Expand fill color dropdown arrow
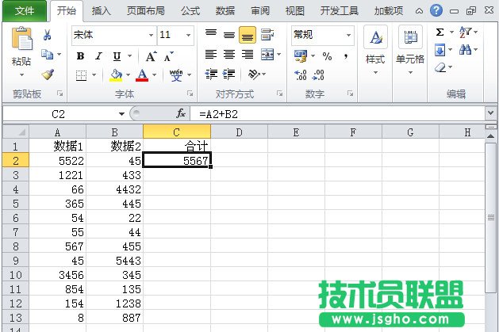Screen dimensions: 499x332 (x=128, y=75)
